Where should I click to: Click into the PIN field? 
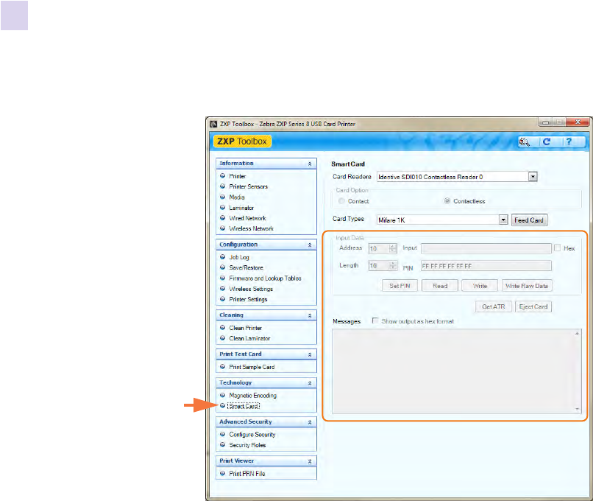(x=486, y=266)
